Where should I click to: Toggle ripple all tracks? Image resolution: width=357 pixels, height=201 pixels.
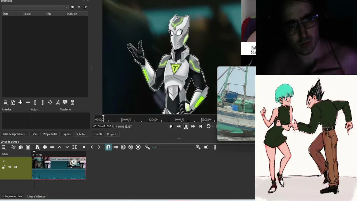[x=131, y=147]
